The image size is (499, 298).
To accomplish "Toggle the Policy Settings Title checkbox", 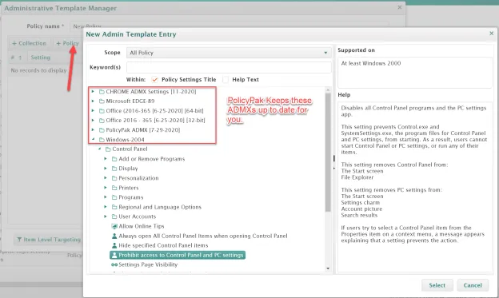I will pos(154,80).
